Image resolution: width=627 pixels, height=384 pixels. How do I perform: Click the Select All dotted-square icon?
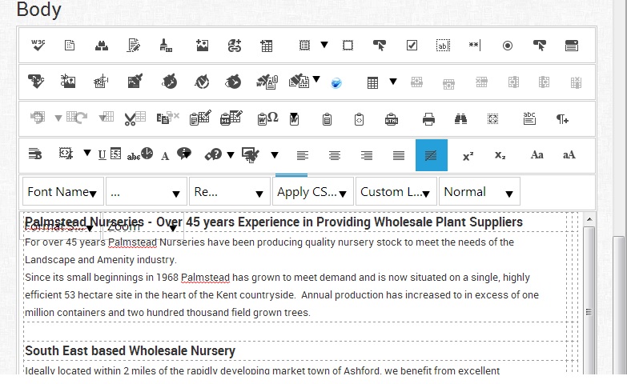tap(492, 119)
